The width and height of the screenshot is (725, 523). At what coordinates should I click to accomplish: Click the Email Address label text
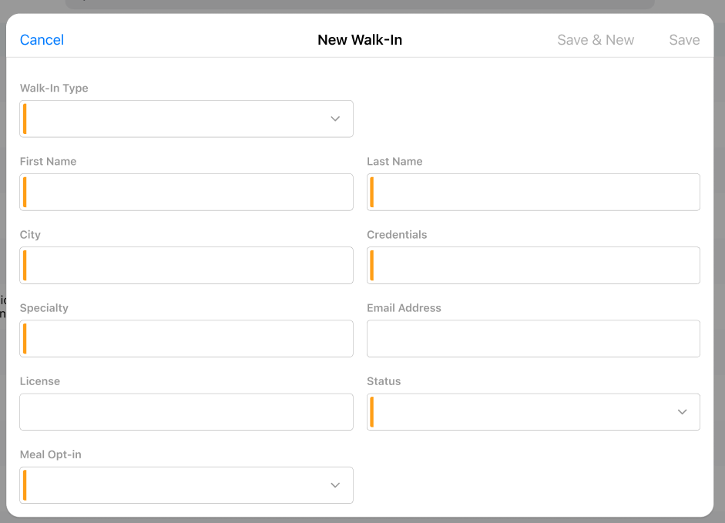click(404, 308)
